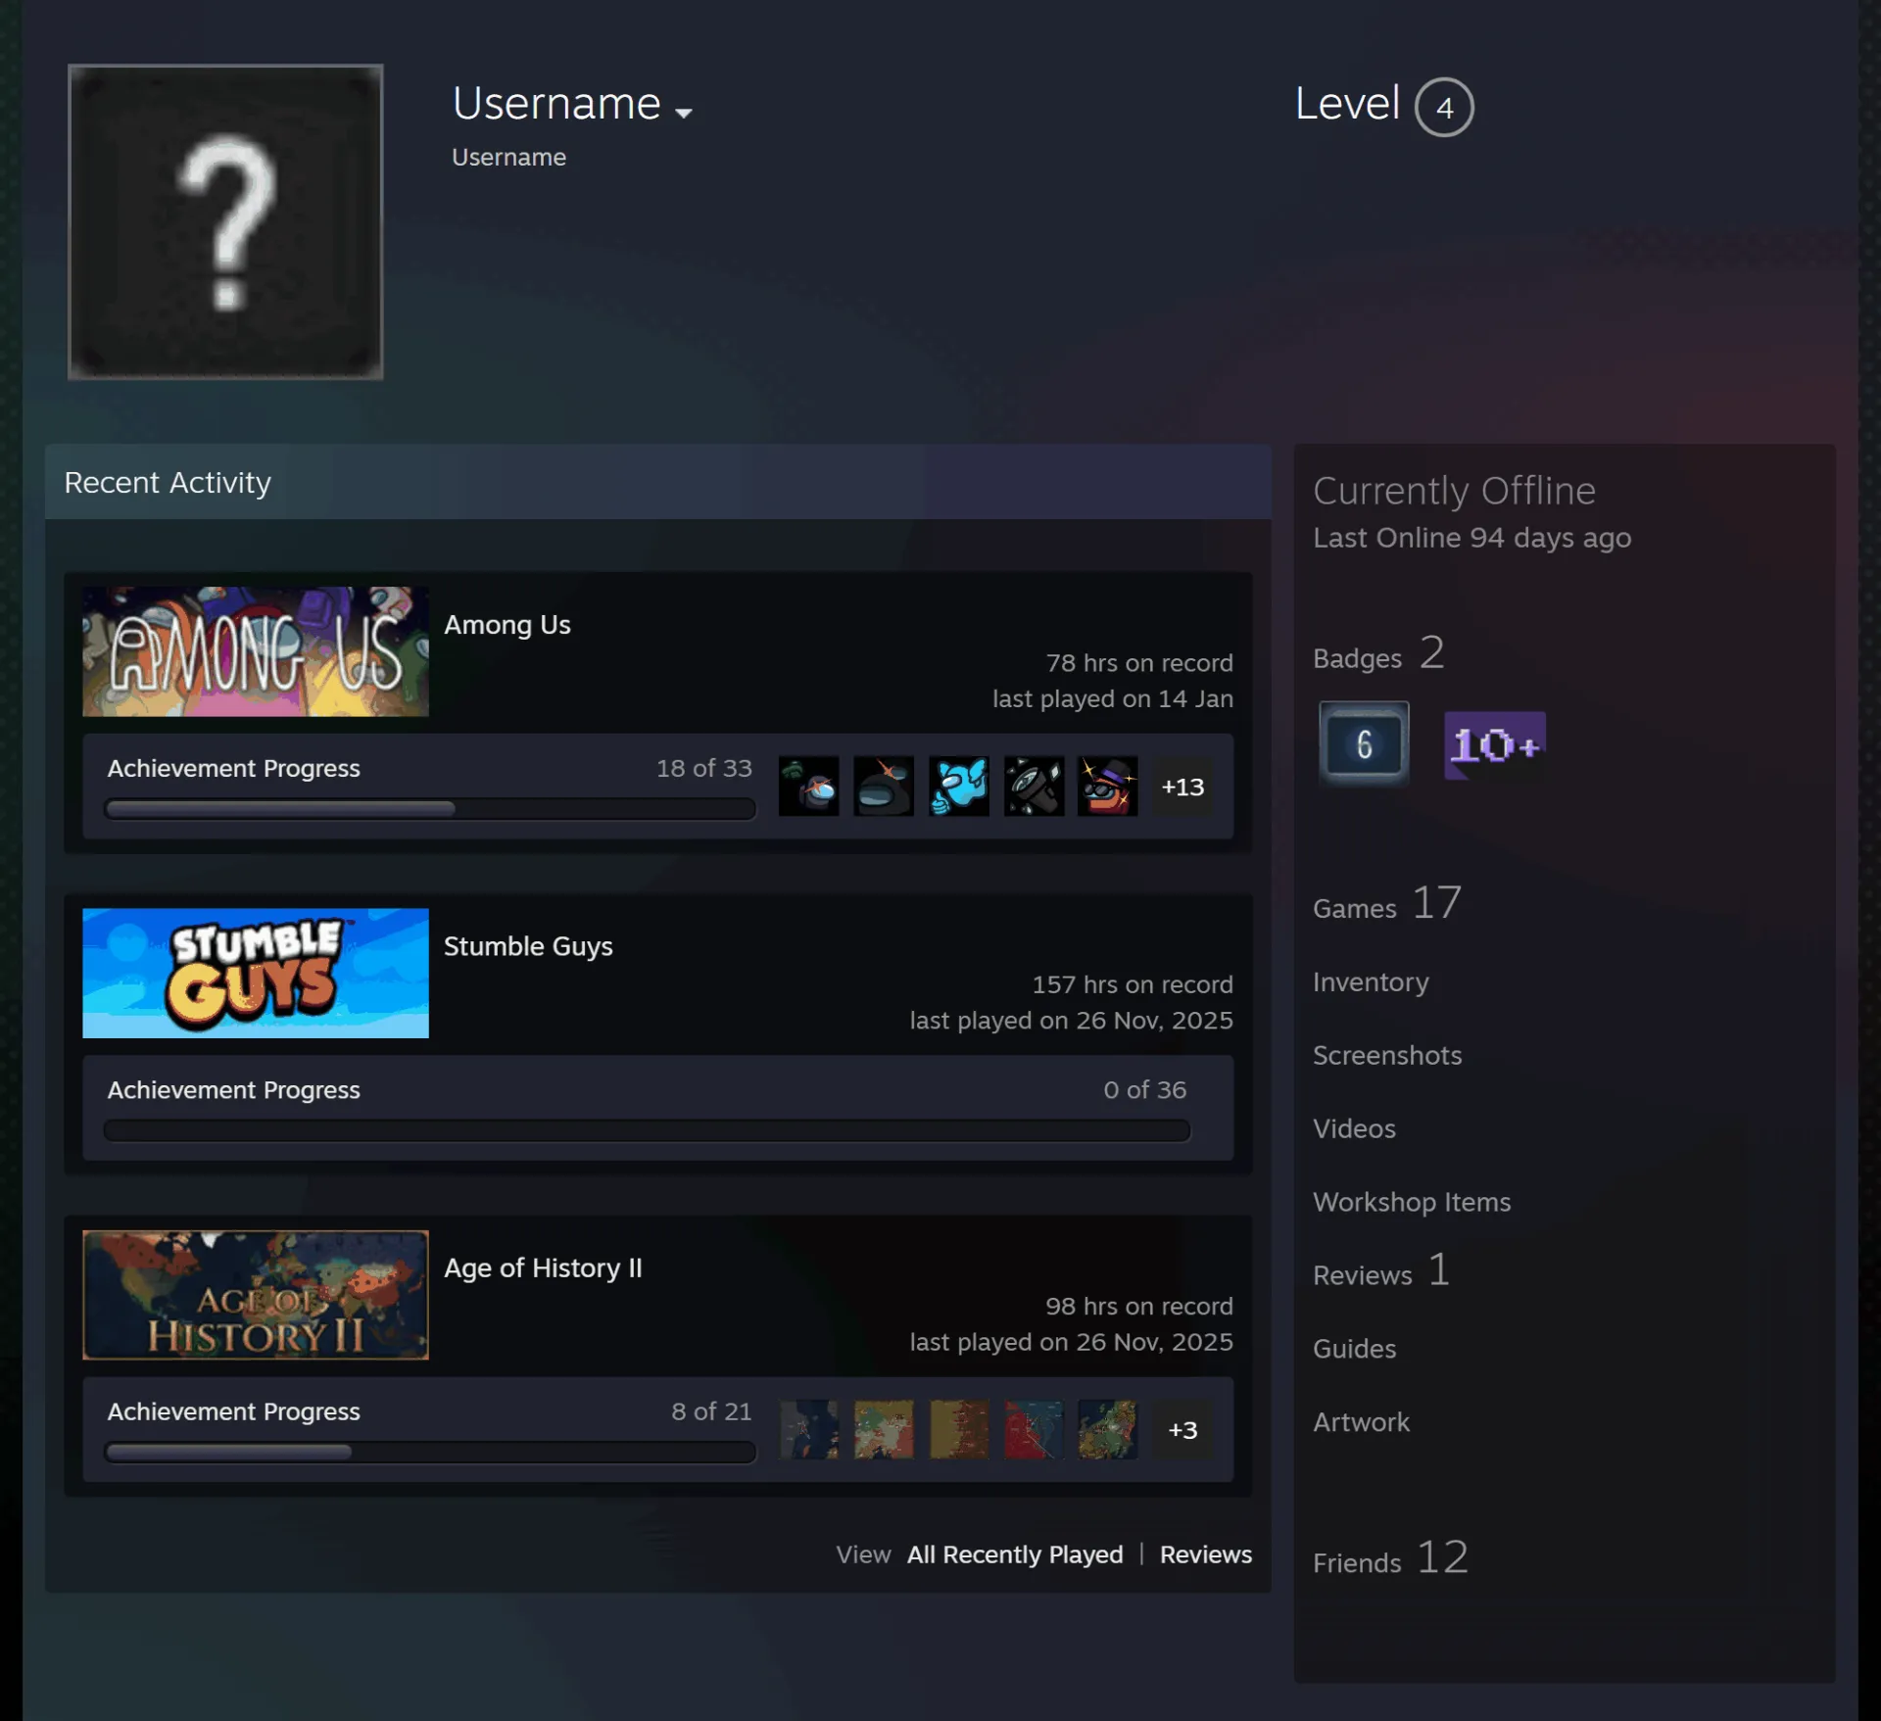Image resolution: width=1881 pixels, height=1721 pixels.
Task: Show the +13 more Among Us achievements
Action: coord(1182,787)
